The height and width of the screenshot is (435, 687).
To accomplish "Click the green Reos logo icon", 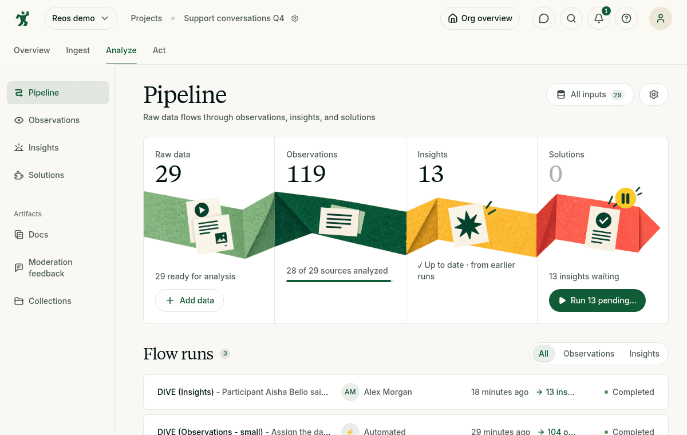I will click(x=22, y=18).
